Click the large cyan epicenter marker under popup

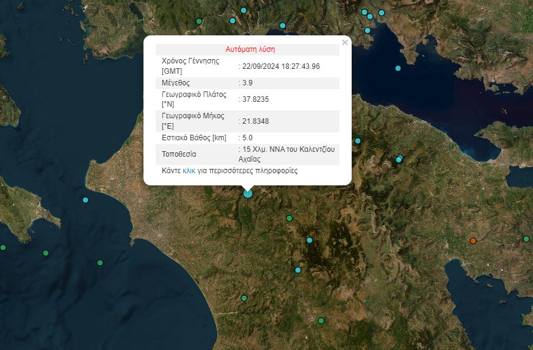click(x=248, y=193)
